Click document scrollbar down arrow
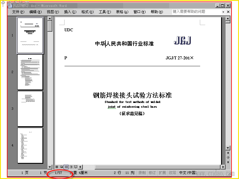 tap(228, 148)
